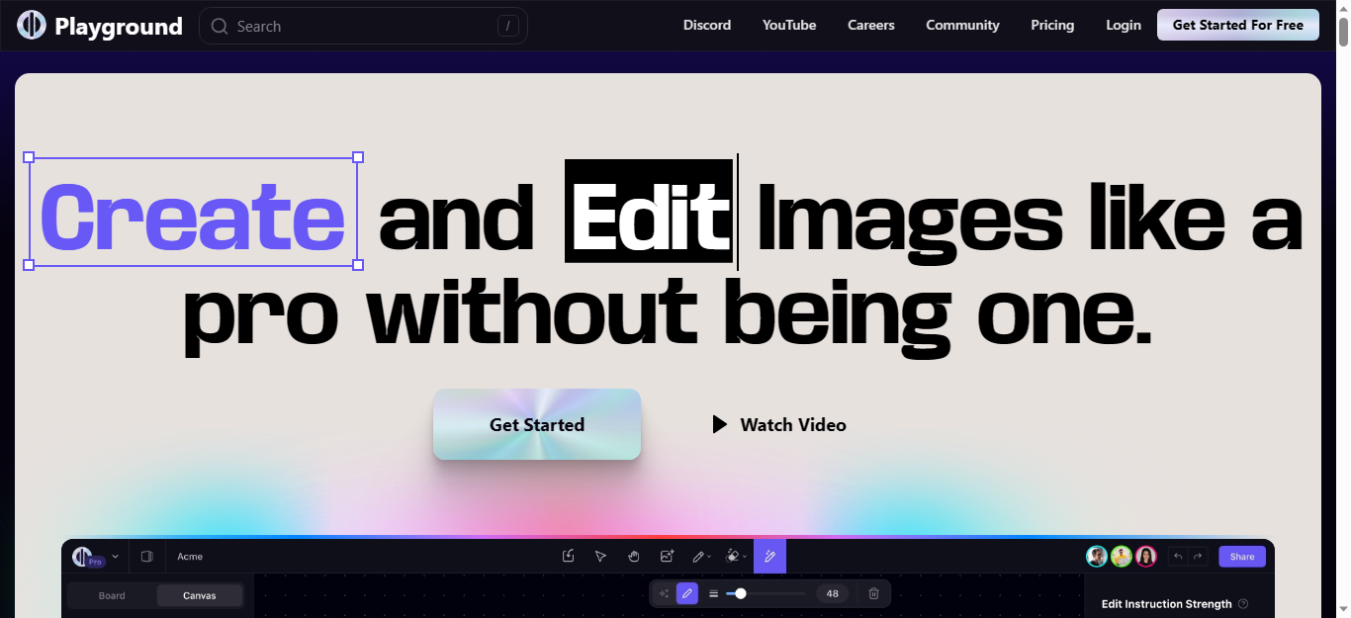The width and height of the screenshot is (1351, 618).
Task: Click the second collaborator avatar with green ring
Action: (1122, 557)
